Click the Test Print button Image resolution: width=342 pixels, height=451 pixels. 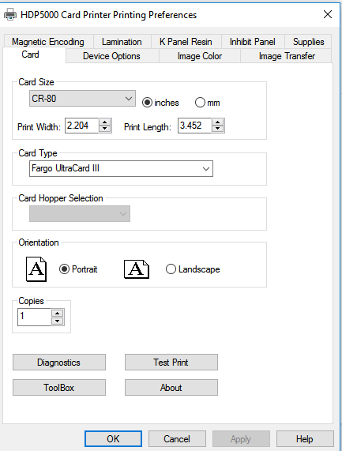pyautogui.click(x=171, y=362)
